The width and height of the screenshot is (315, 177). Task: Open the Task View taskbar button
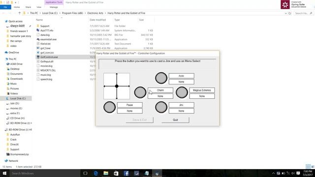point(85,173)
